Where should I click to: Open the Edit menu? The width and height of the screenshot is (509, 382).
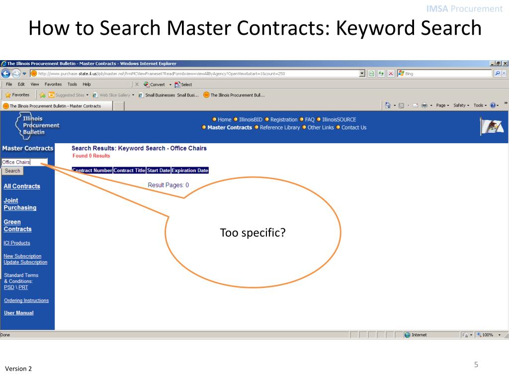click(21, 85)
